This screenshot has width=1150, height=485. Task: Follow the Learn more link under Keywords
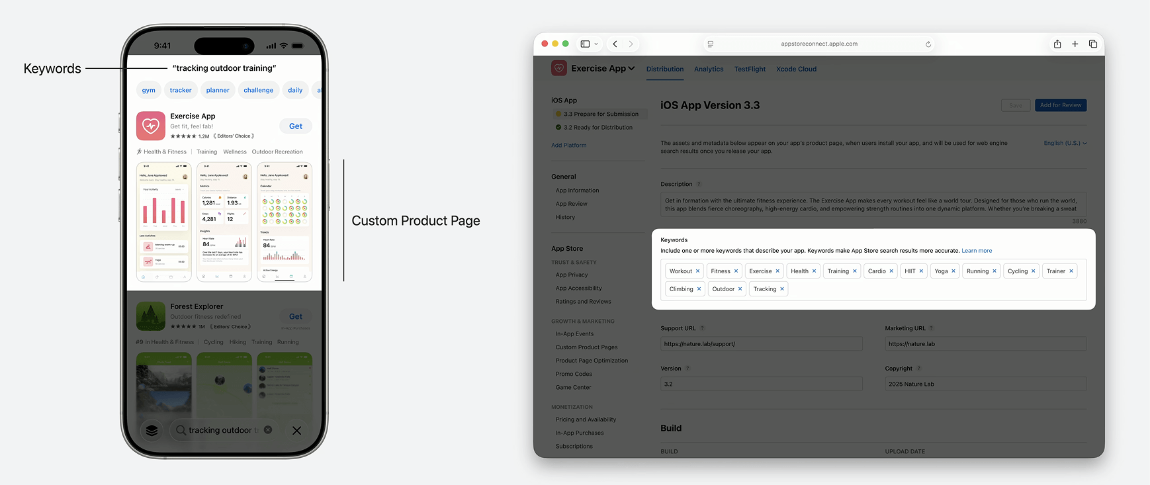pyautogui.click(x=977, y=251)
